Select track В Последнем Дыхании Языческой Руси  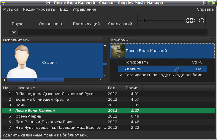[x=109, y=94]
